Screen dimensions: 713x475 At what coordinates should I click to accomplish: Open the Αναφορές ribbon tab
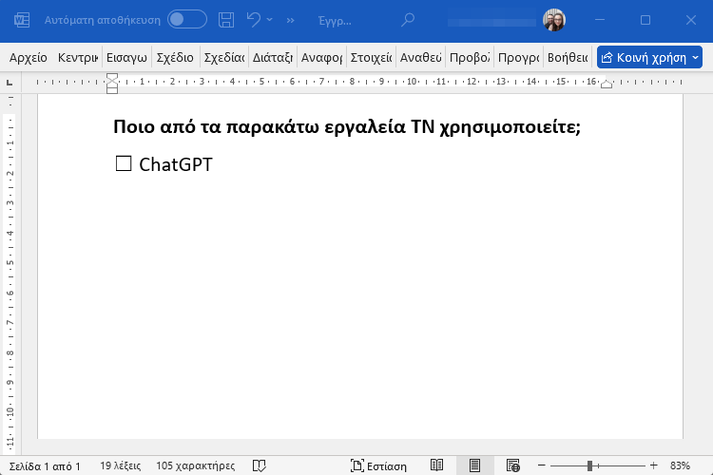(321, 58)
